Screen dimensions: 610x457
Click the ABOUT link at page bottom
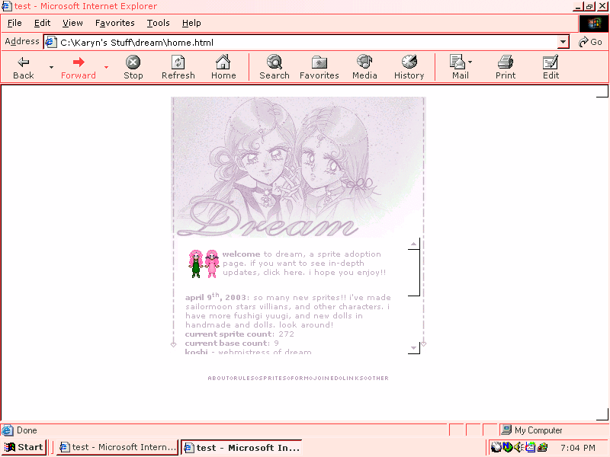point(218,378)
